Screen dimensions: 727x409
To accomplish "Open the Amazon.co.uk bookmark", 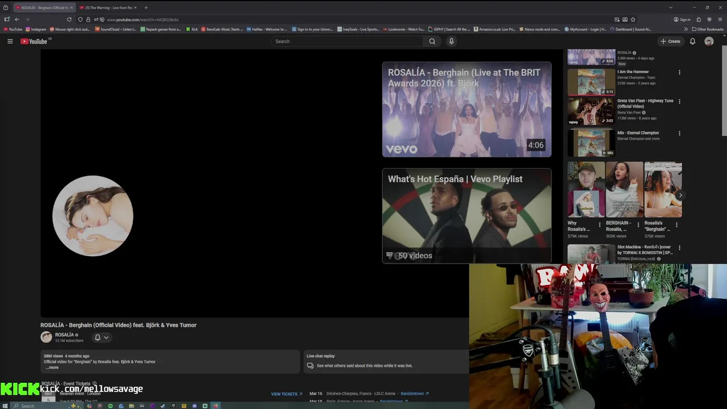I will 494,29.
